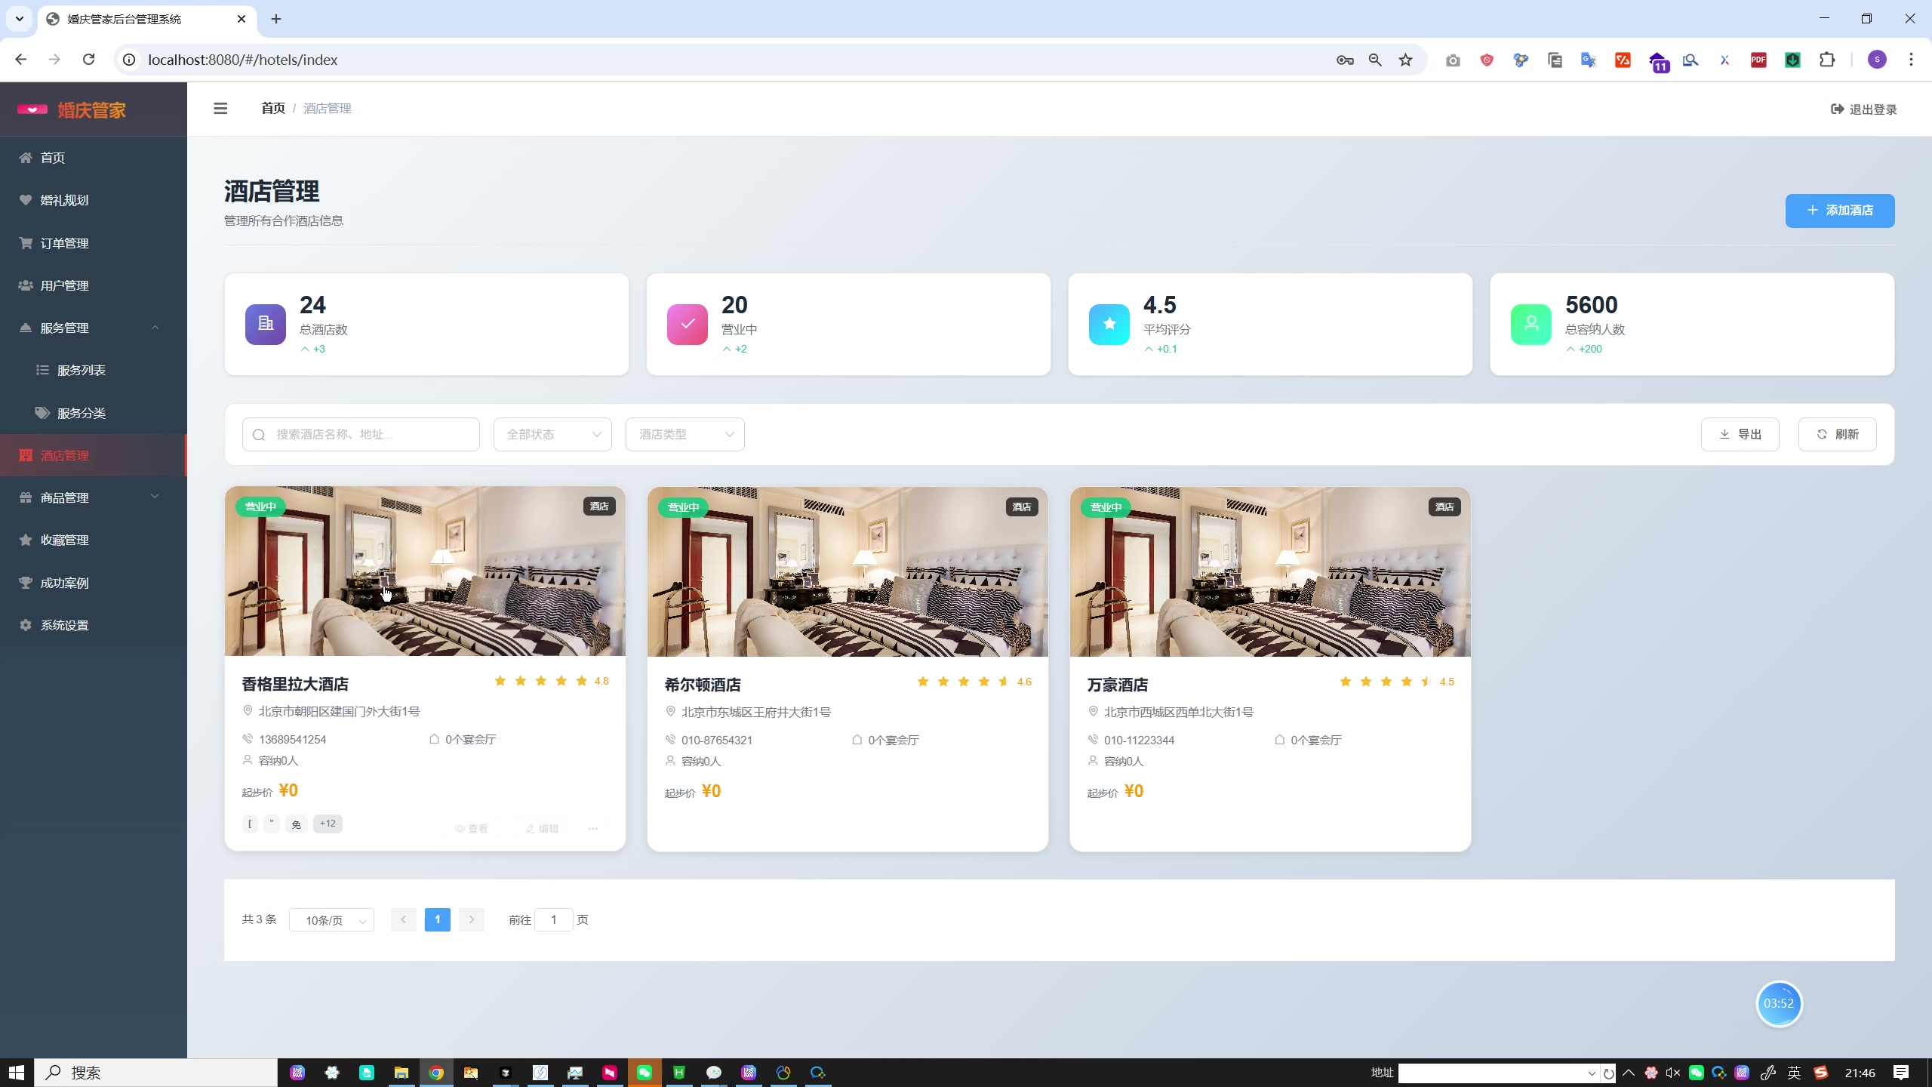The height and width of the screenshot is (1087, 1932).
Task: Set the fifth rating star on 香格里拉大酒店
Action: 581,681
